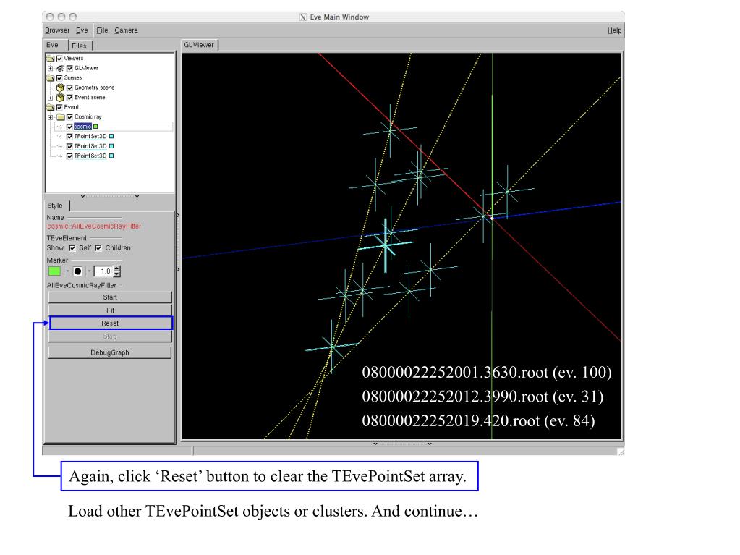Select the Cosmic ray label
740x555 pixels.
(x=88, y=117)
